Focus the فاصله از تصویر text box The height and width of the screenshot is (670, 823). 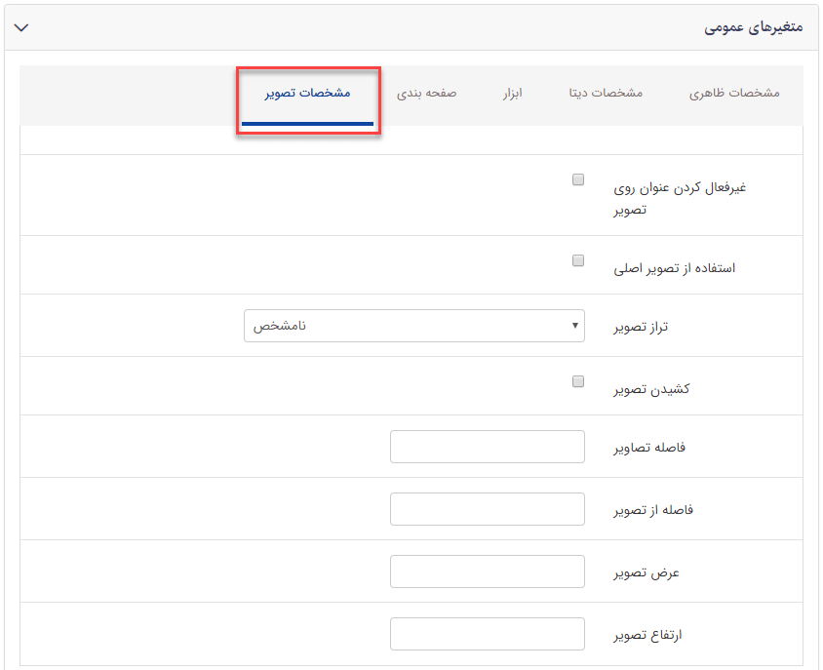point(487,508)
